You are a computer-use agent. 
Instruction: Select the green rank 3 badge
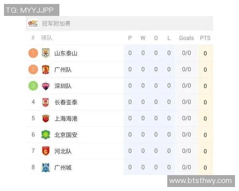[33, 86]
